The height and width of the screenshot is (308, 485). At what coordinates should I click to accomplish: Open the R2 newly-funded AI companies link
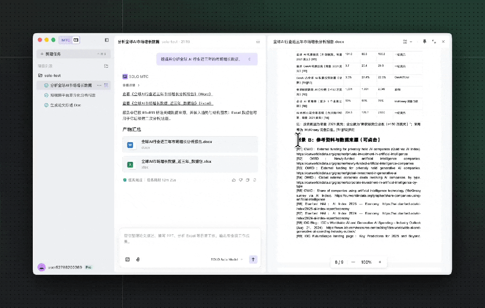coord(355,164)
